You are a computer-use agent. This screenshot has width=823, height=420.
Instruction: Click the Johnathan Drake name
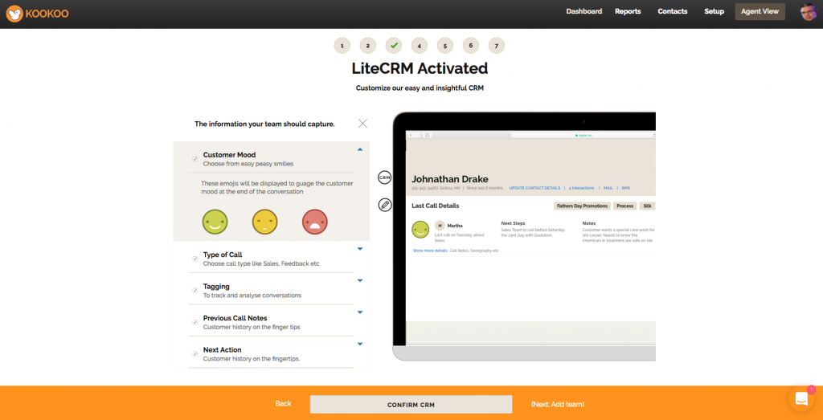(x=450, y=179)
